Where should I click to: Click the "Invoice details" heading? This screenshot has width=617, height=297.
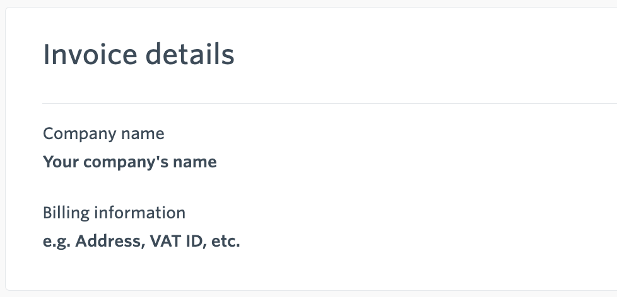point(138,55)
